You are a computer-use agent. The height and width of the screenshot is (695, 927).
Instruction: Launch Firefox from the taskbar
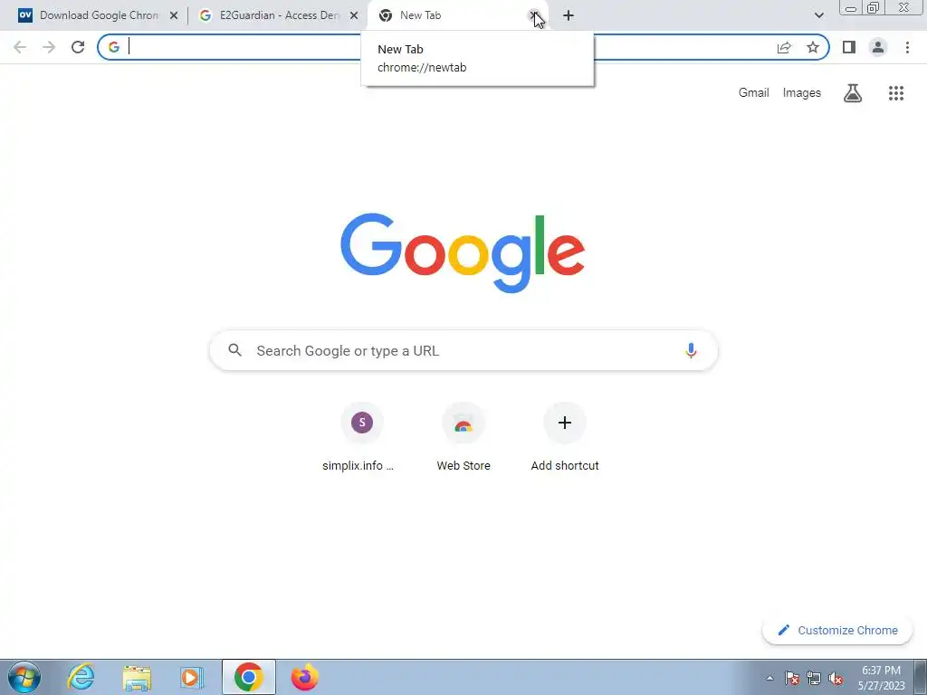305,677
